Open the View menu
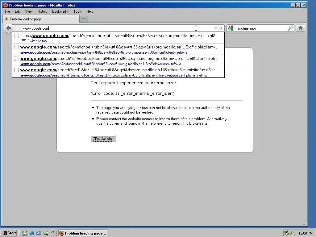 pyautogui.click(x=29, y=11)
